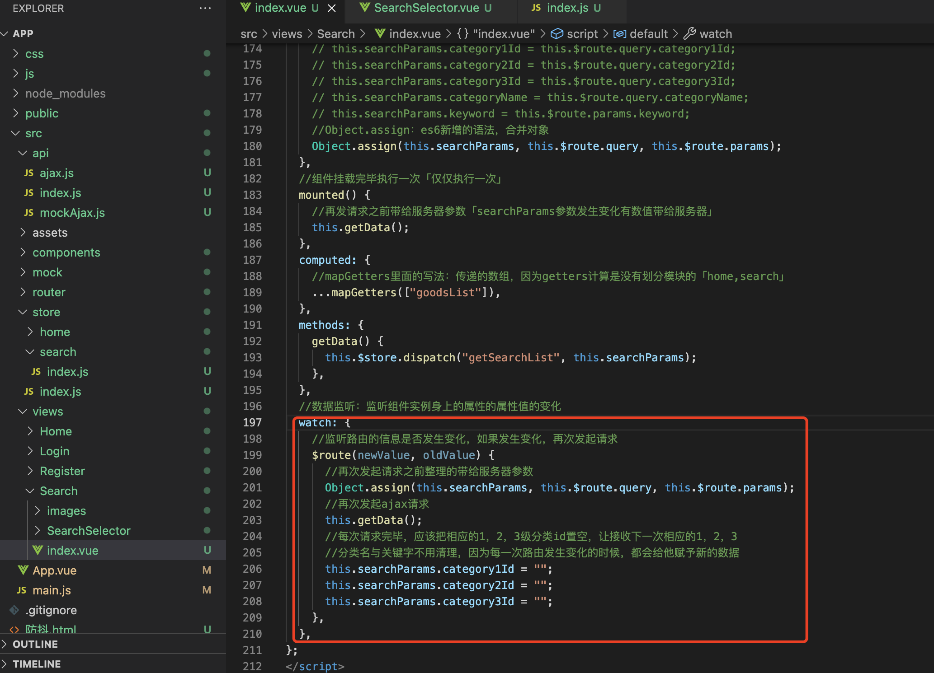This screenshot has width=934, height=673.
Task: Collapse the APP root folder
Action: click(x=23, y=33)
